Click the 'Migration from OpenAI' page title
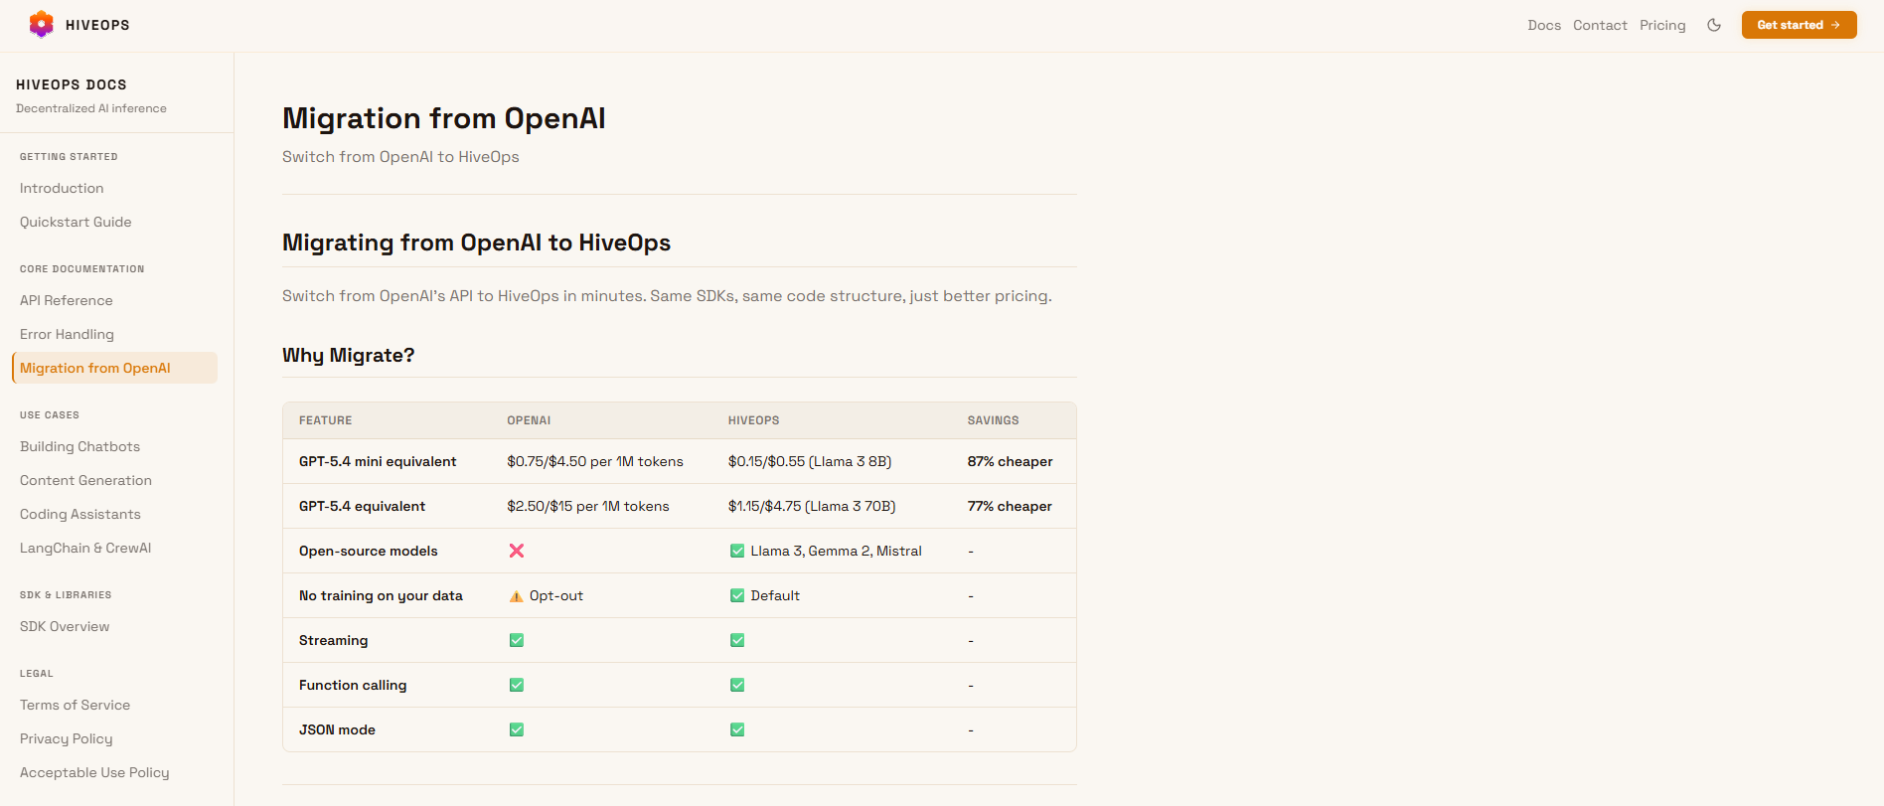1884x806 pixels. pyautogui.click(x=444, y=118)
